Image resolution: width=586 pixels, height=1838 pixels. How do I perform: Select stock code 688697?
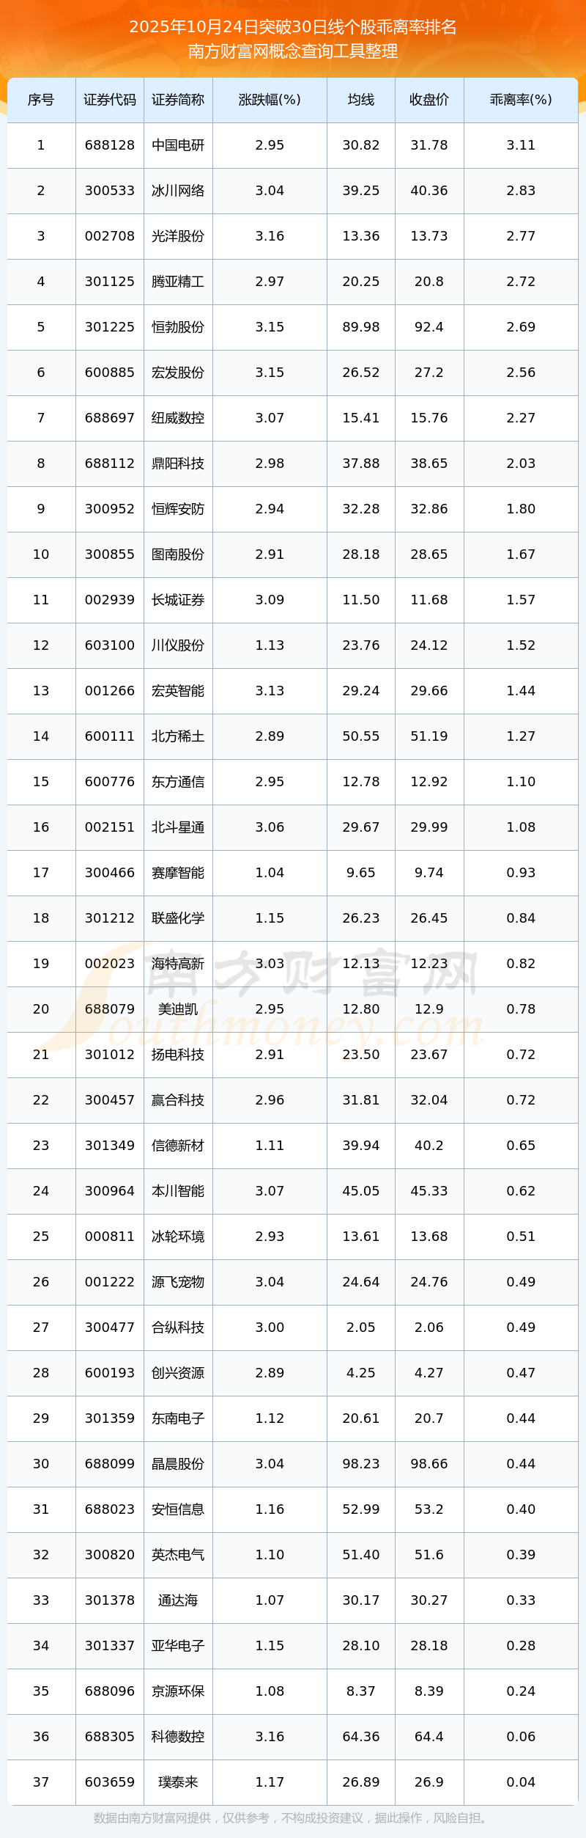click(x=110, y=418)
